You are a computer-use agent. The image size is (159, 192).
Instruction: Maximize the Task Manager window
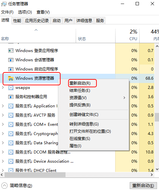point(137,4)
